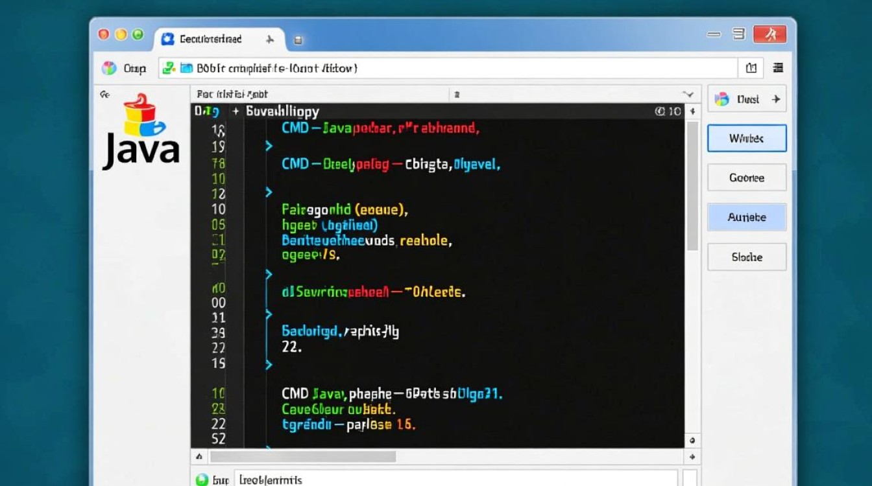Screen dimensions: 872x486
Task: Expand the chevron dropdown above the code editor
Action: click(688, 94)
